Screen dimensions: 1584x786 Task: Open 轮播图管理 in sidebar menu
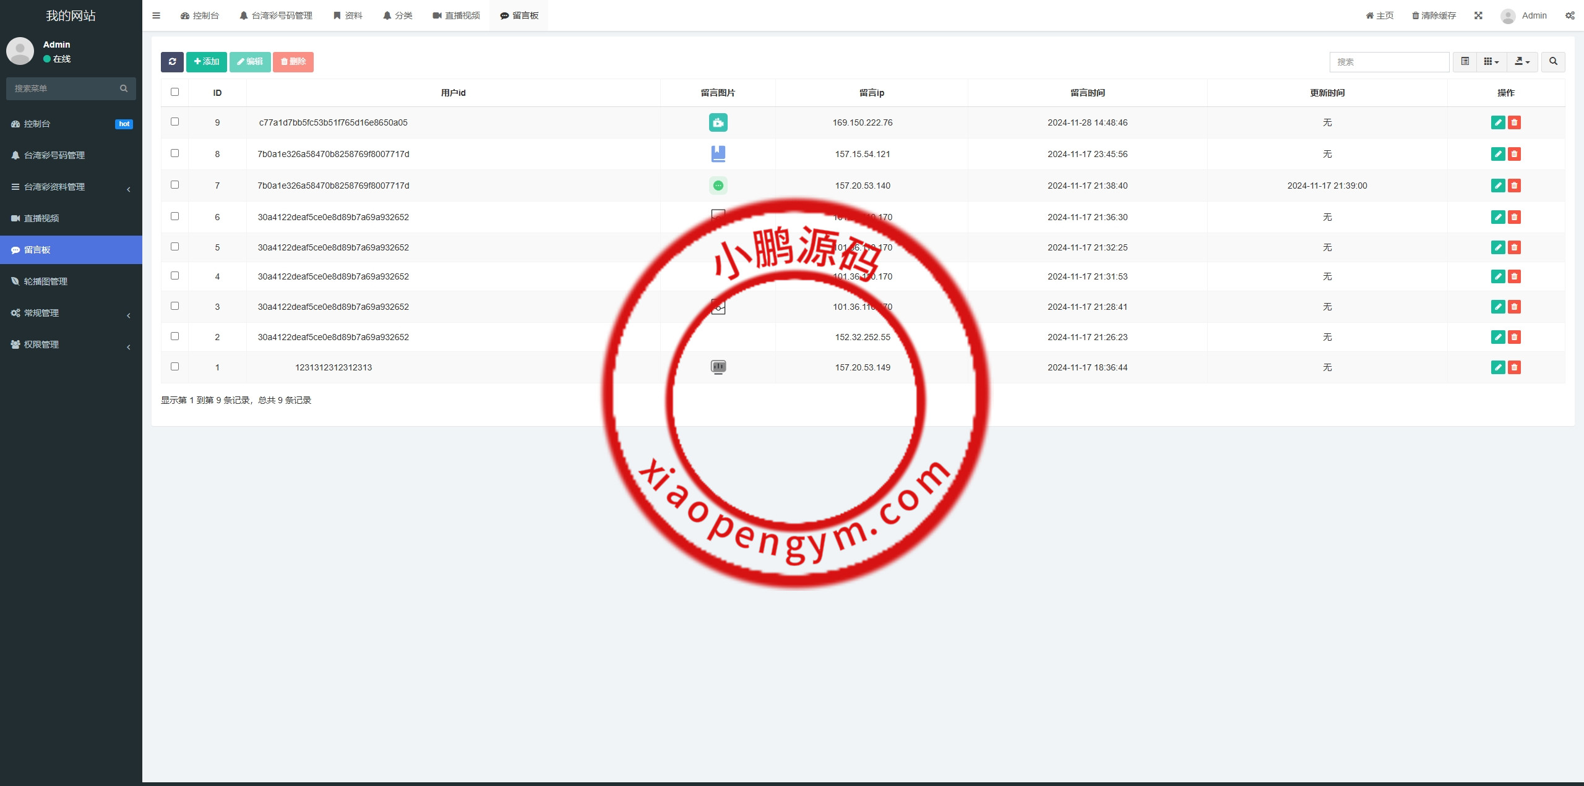pyautogui.click(x=46, y=281)
